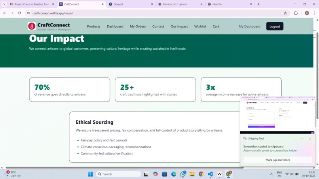Open the tab search dropdown arrow

coord(4,4)
